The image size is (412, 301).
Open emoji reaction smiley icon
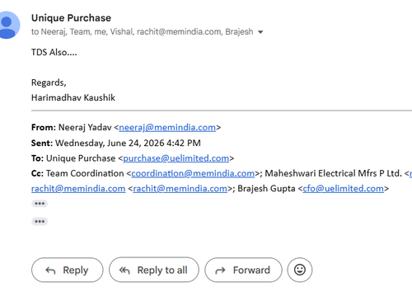[x=300, y=270]
